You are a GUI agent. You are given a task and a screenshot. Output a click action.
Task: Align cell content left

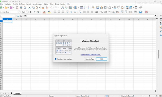55,12
